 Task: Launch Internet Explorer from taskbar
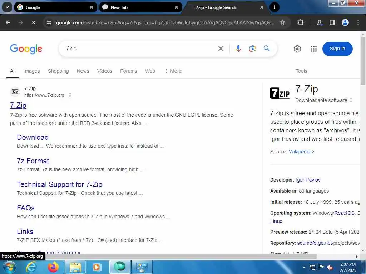click(x=31, y=267)
